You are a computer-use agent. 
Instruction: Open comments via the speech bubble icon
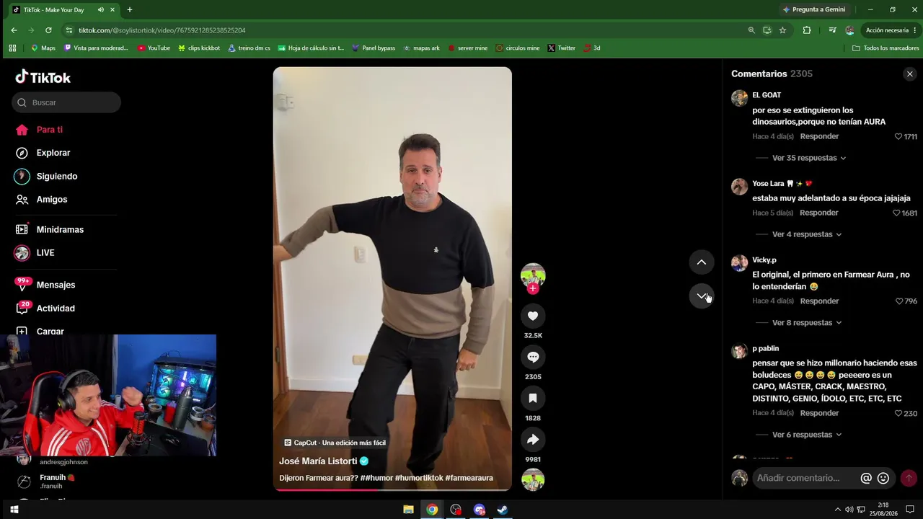pos(533,357)
